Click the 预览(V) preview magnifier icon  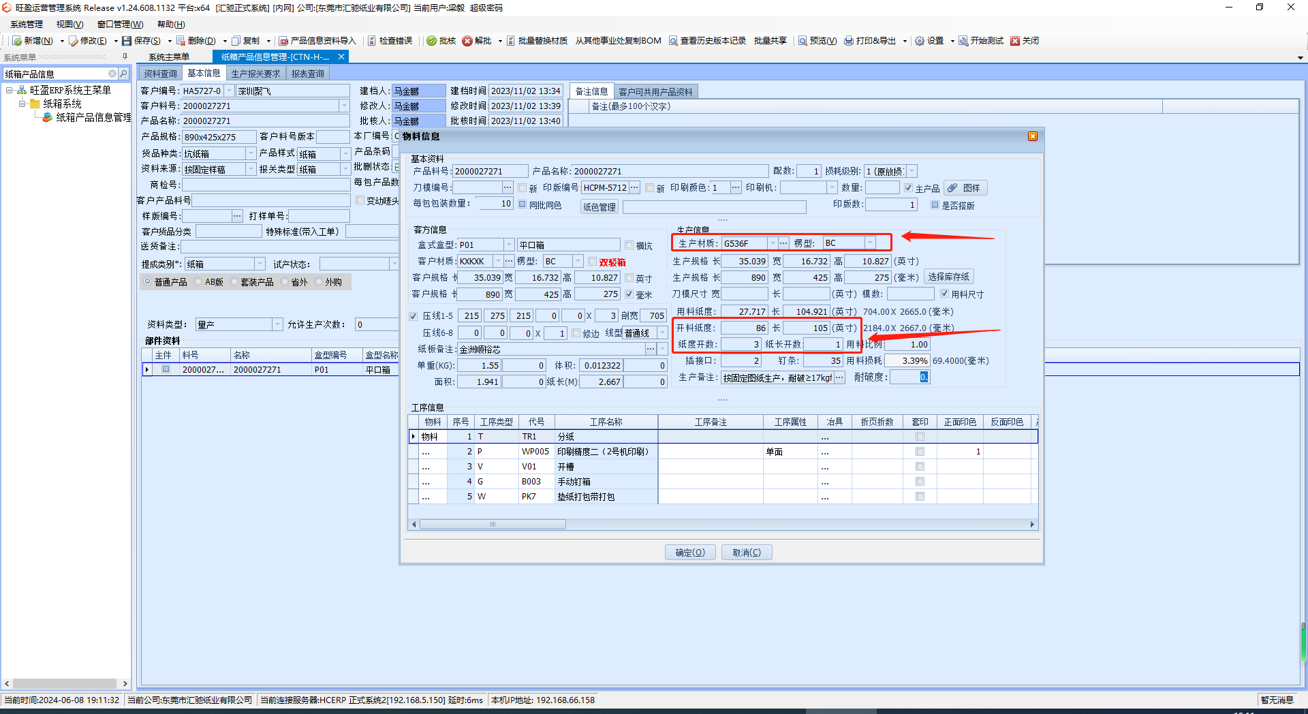pos(803,41)
